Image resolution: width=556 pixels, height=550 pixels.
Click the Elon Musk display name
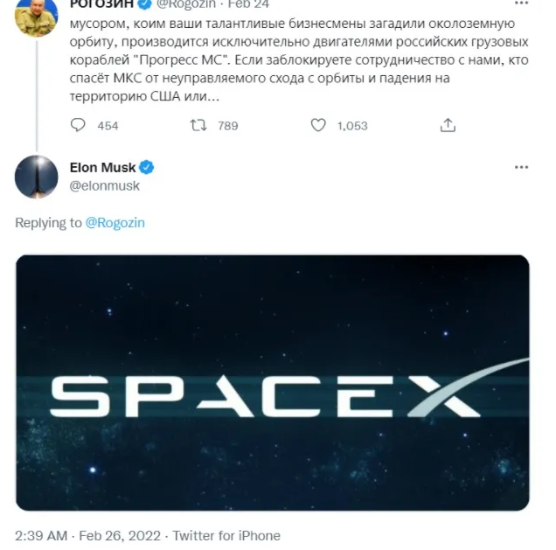[104, 167]
